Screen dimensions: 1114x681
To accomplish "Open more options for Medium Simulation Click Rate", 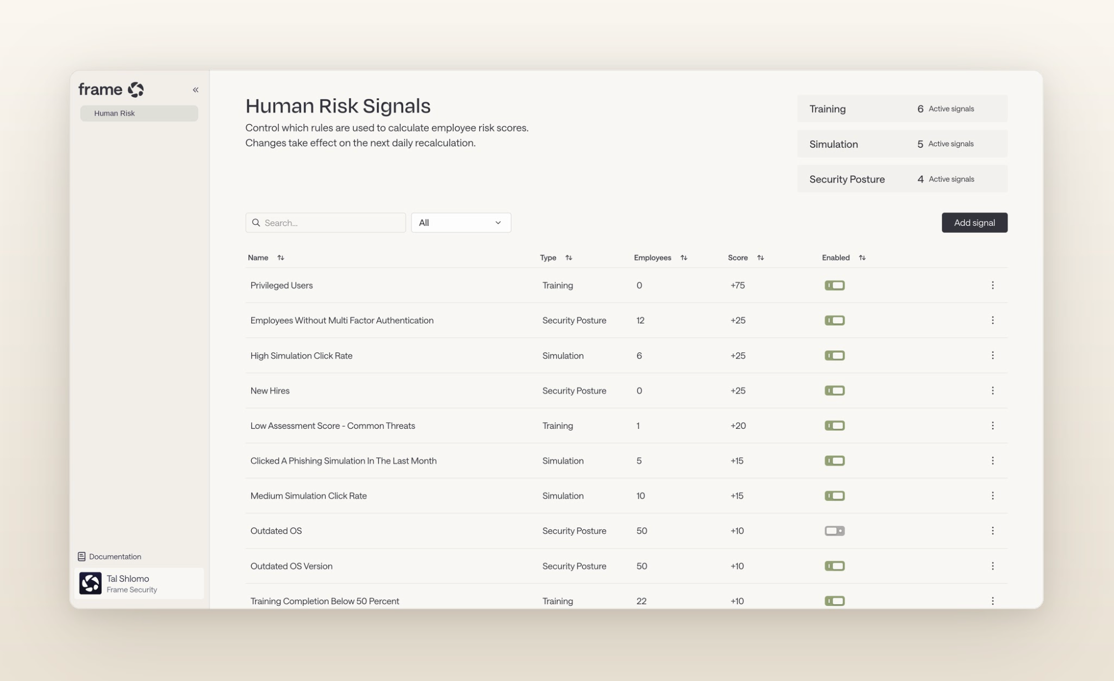I will (x=992, y=496).
